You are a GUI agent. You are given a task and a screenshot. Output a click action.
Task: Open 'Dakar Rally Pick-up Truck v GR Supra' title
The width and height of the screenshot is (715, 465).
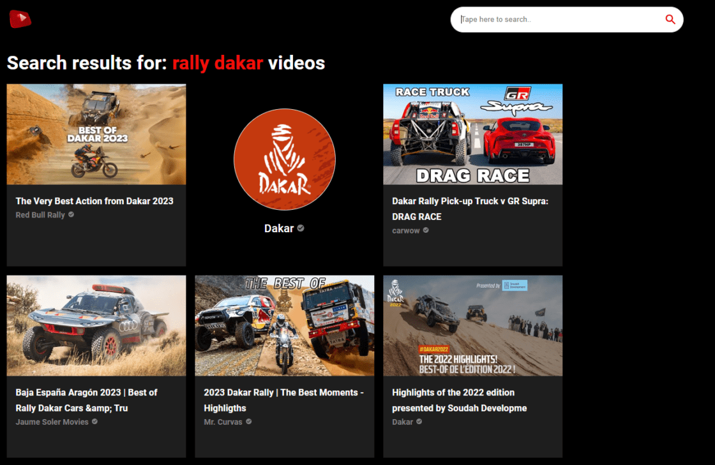[470, 209]
